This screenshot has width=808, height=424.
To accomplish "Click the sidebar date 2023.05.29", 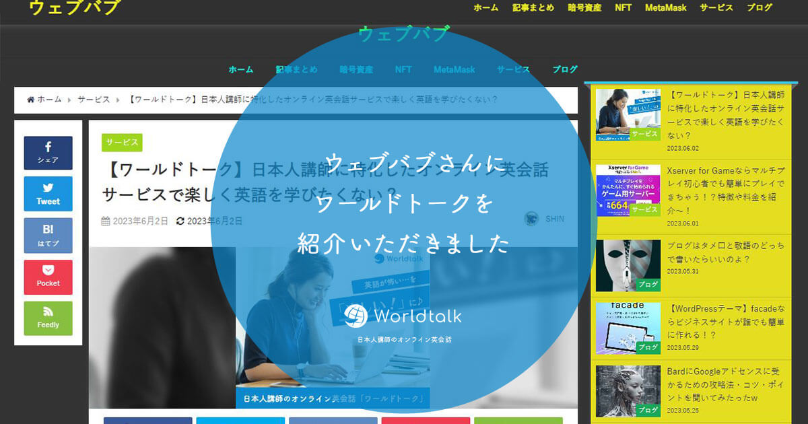I will (x=683, y=347).
